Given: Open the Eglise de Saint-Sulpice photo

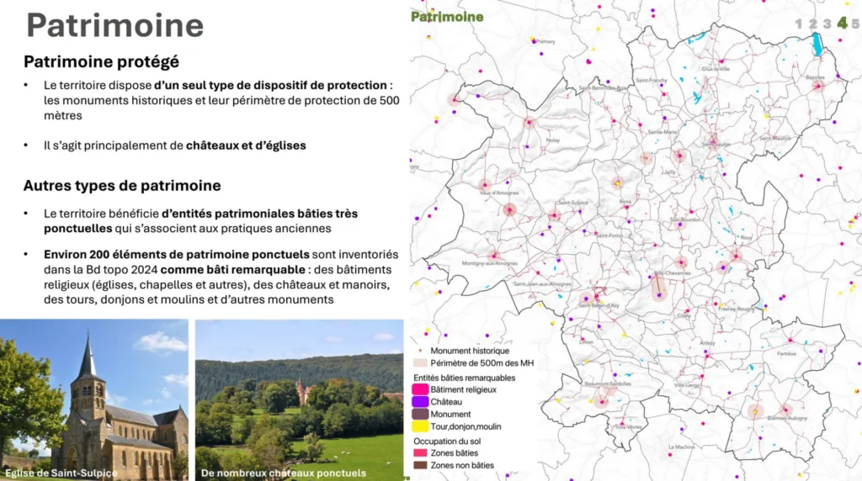Looking at the screenshot, I should pyautogui.click(x=94, y=399).
